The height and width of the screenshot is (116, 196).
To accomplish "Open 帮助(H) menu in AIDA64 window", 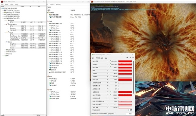I will (58, 5).
